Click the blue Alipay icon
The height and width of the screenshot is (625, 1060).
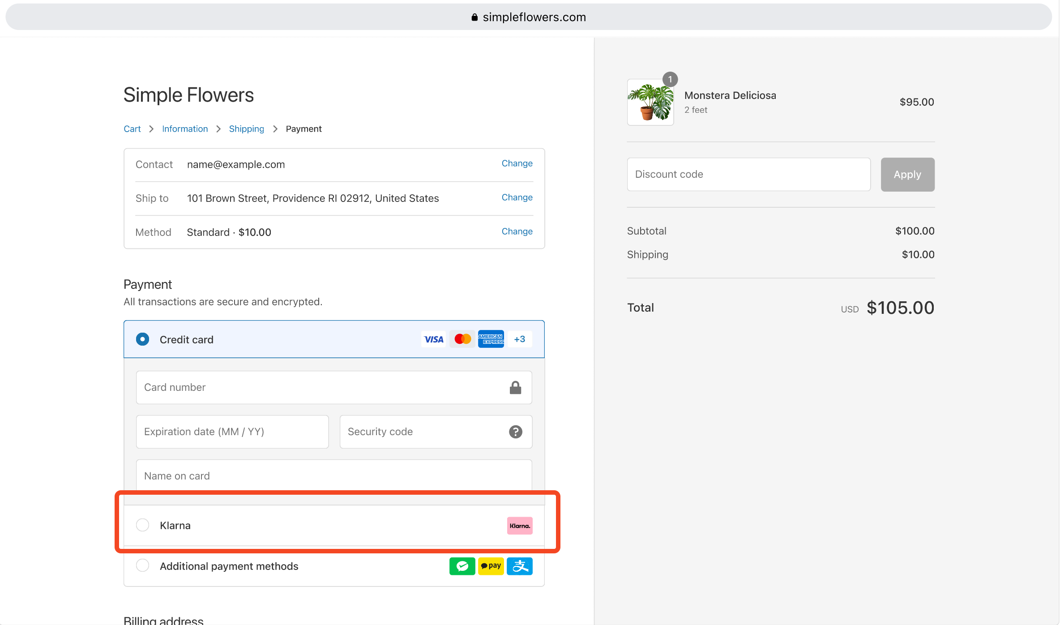(520, 566)
